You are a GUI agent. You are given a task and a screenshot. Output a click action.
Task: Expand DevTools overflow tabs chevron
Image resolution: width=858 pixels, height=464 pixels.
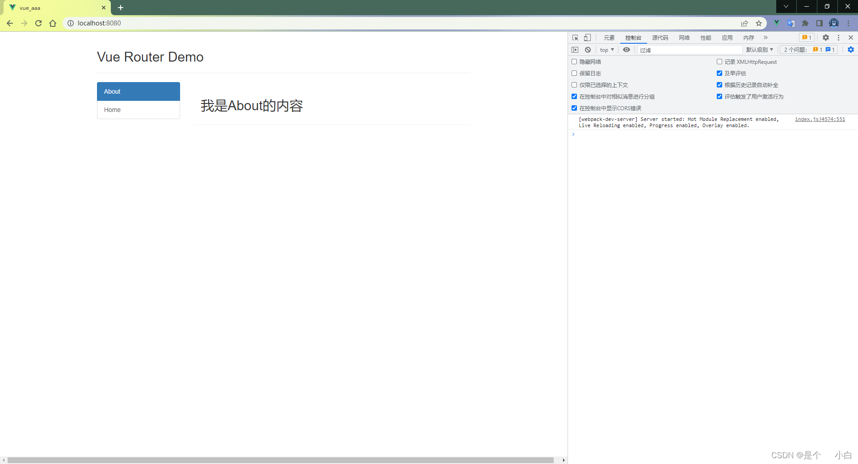point(765,37)
